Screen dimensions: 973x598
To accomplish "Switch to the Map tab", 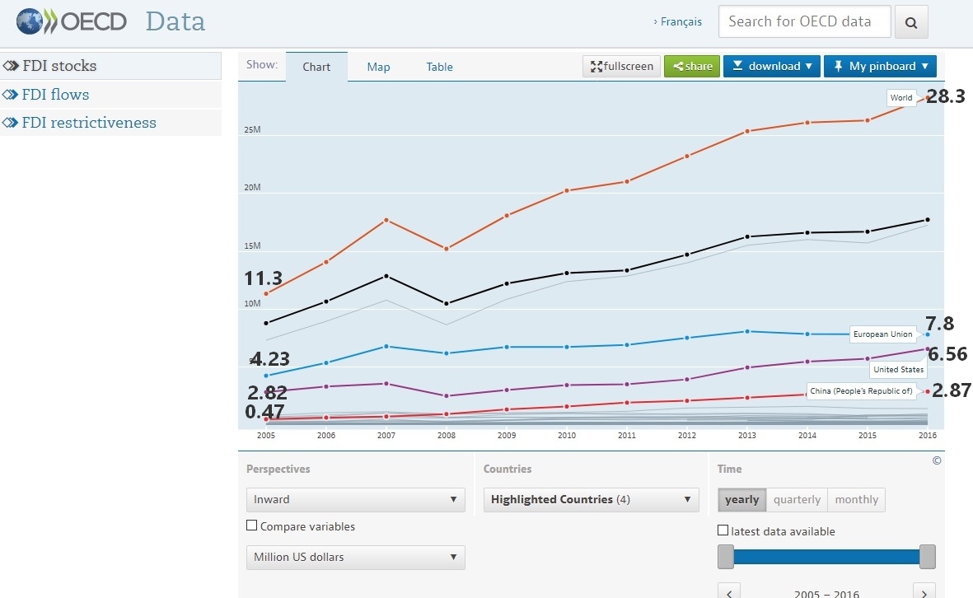I will [x=378, y=67].
